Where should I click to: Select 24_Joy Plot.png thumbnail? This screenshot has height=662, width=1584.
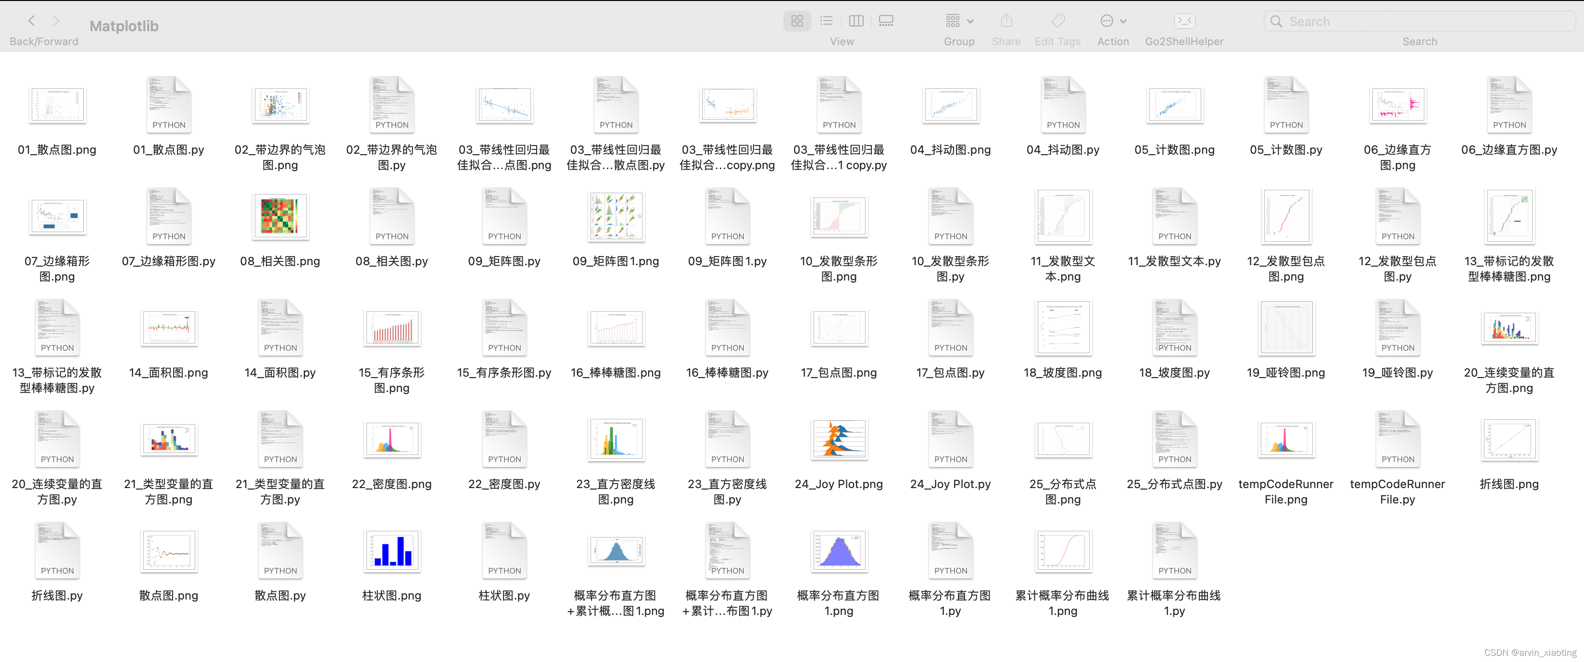click(839, 439)
